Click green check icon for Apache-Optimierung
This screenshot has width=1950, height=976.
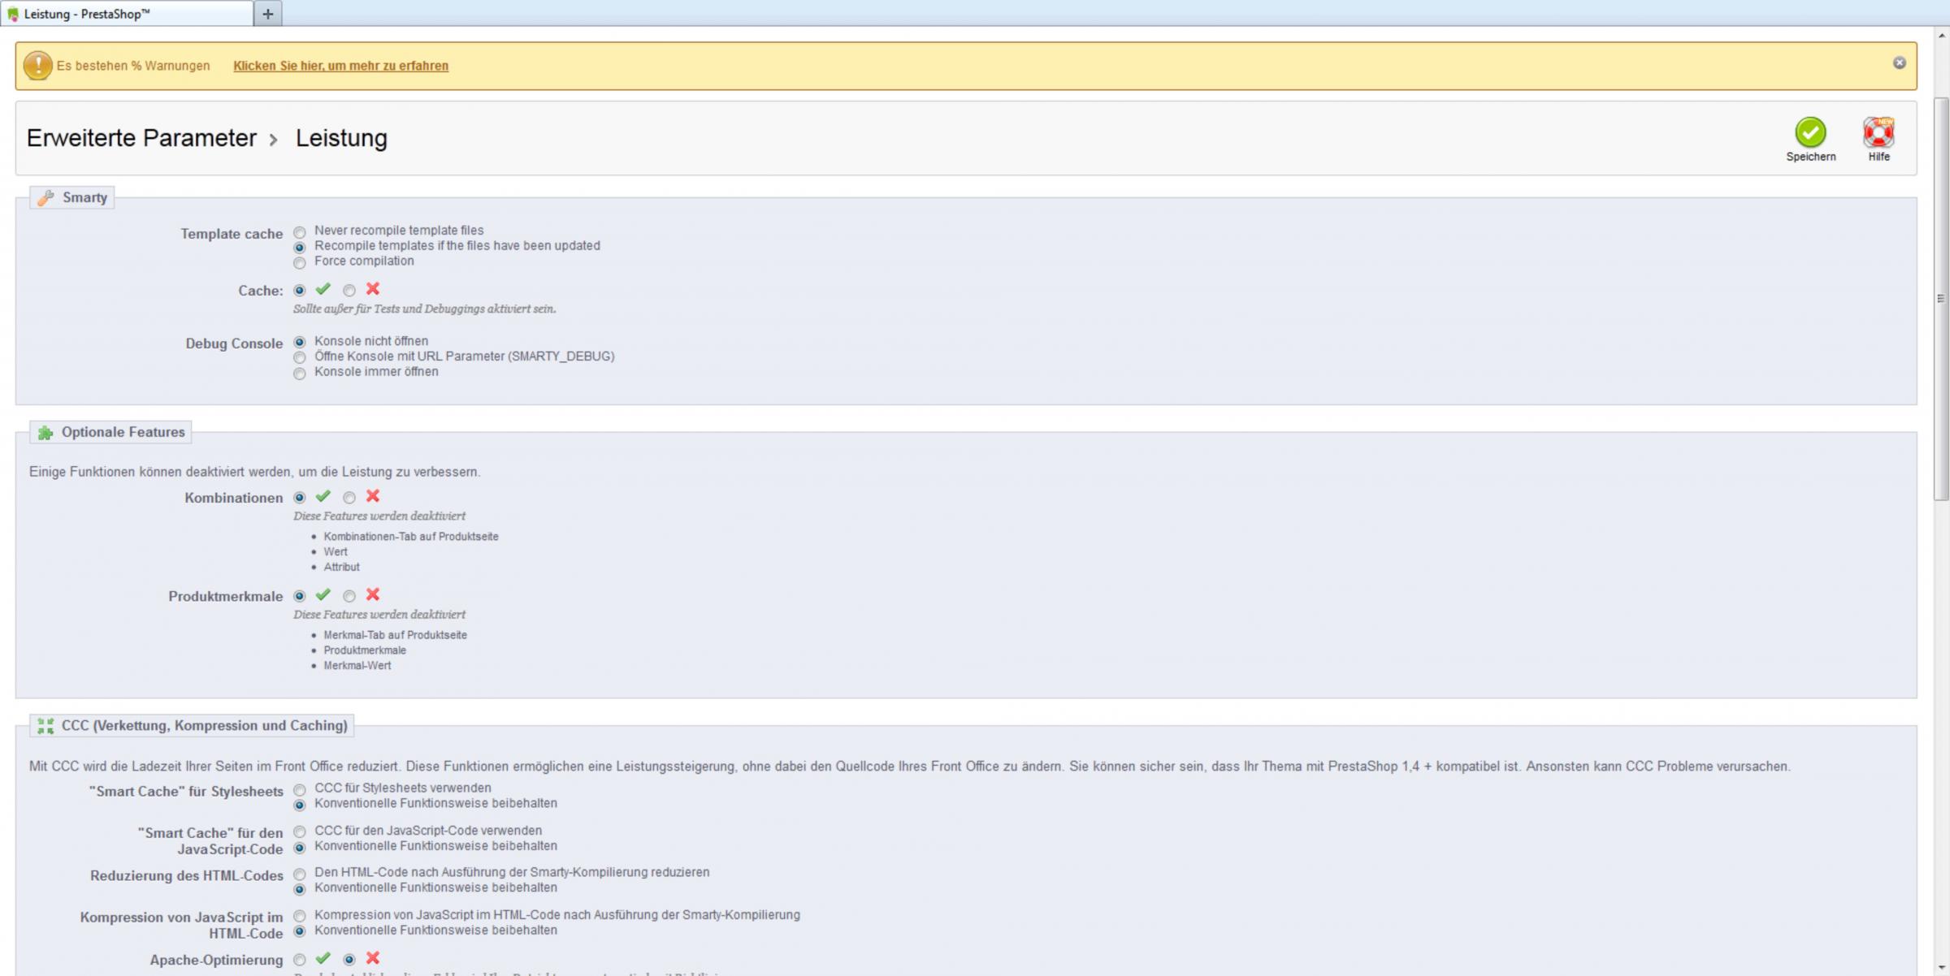point(323,958)
